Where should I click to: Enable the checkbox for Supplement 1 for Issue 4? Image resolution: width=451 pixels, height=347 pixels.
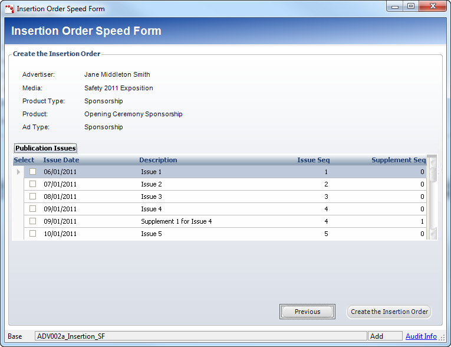coord(33,221)
